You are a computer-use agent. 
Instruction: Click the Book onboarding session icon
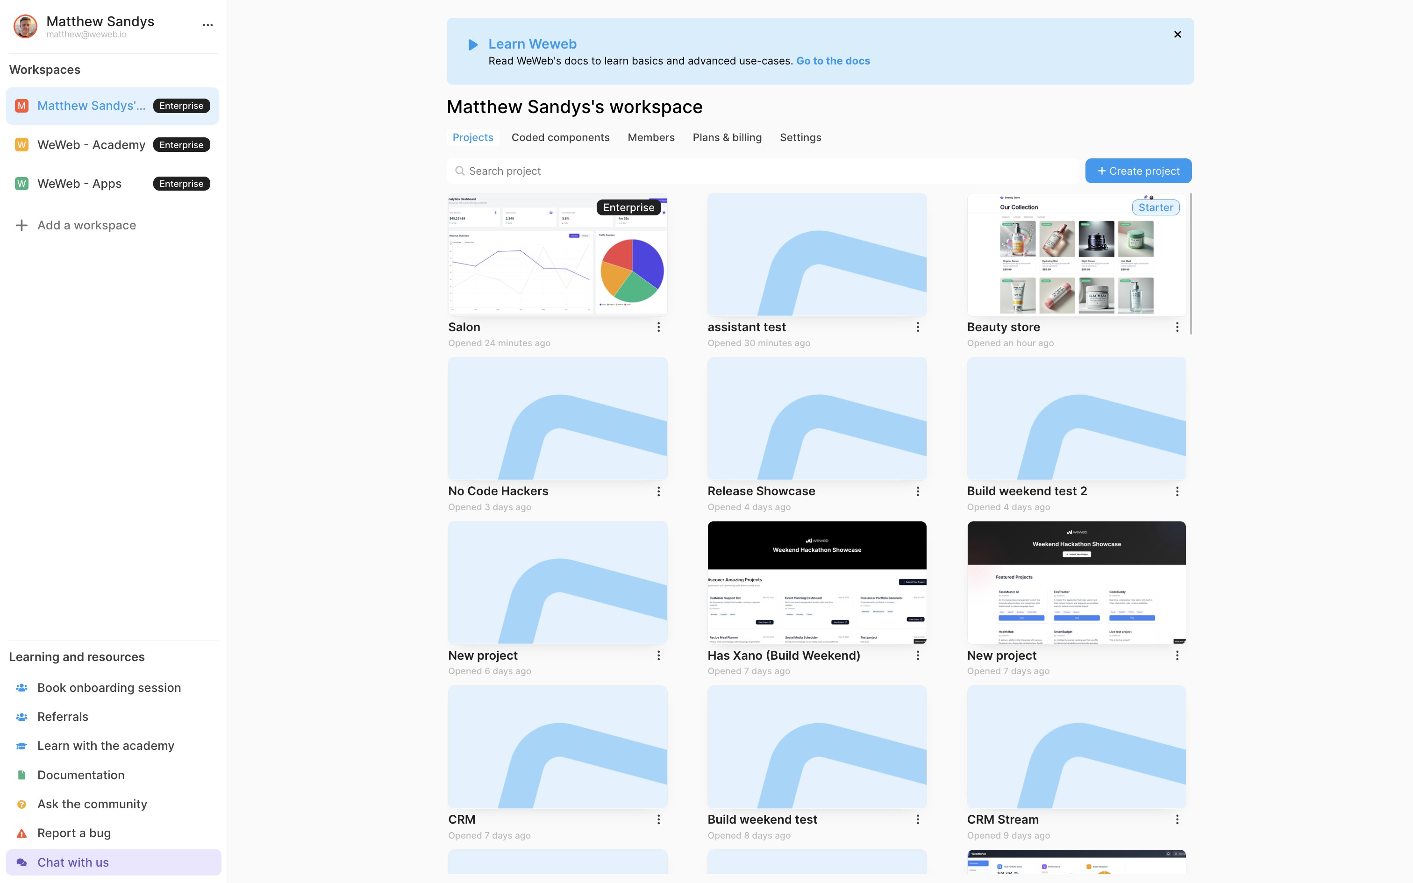[x=21, y=687]
